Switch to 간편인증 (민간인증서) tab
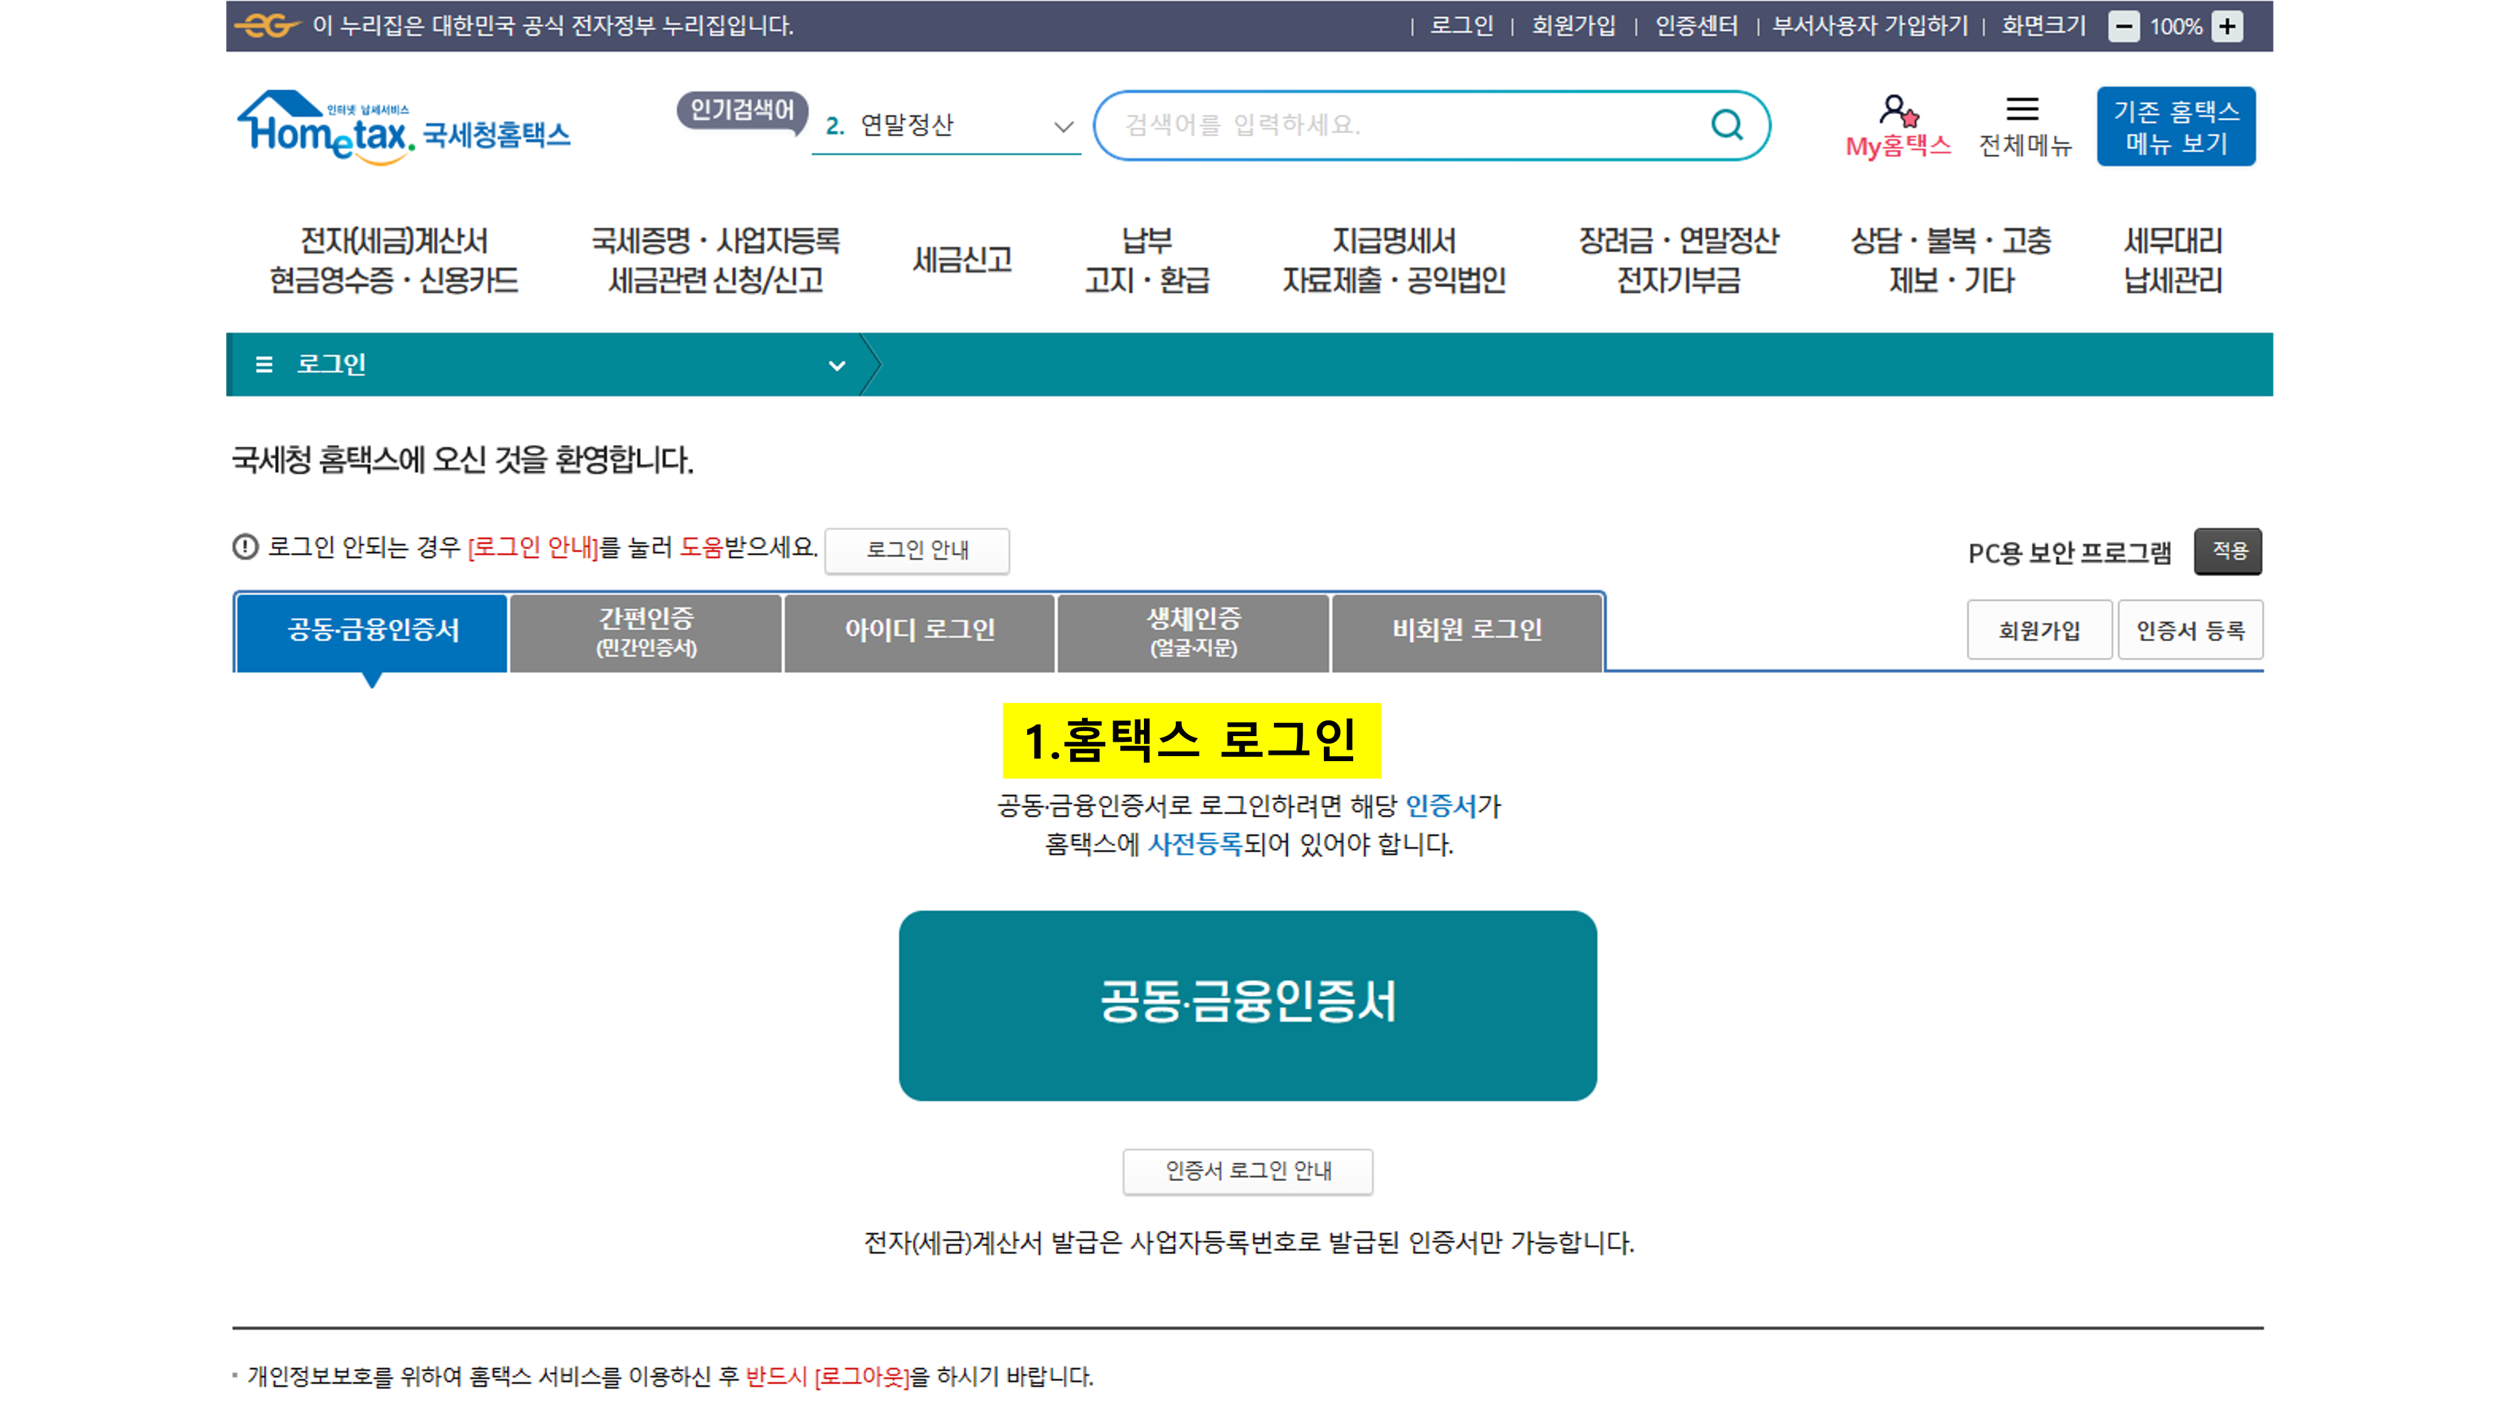 tap(646, 632)
